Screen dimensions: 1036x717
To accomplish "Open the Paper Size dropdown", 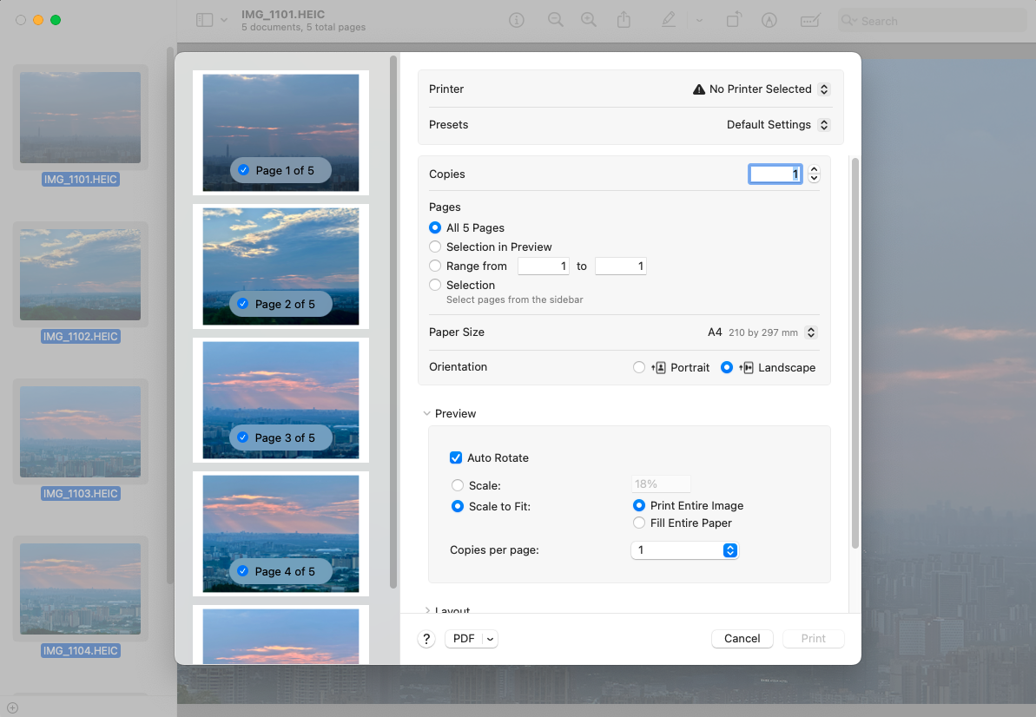I will pyautogui.click(x=810, y=332).
